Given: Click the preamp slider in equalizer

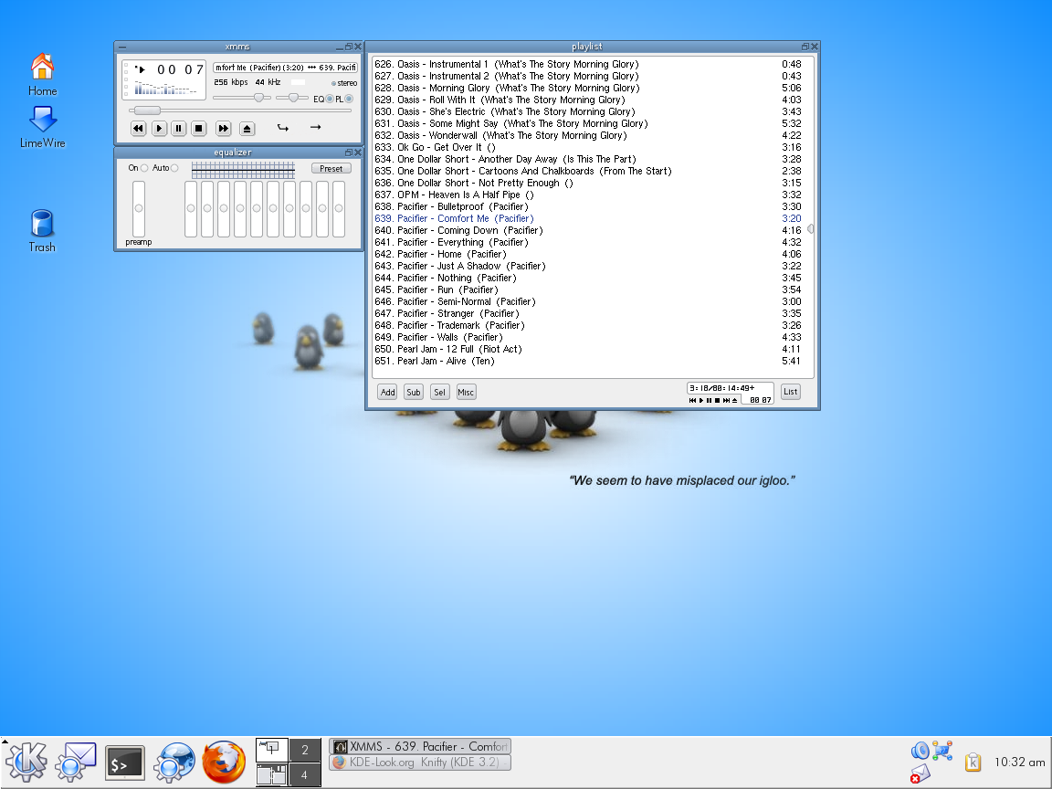Looking at the screenshot, I should pos(138,208).
